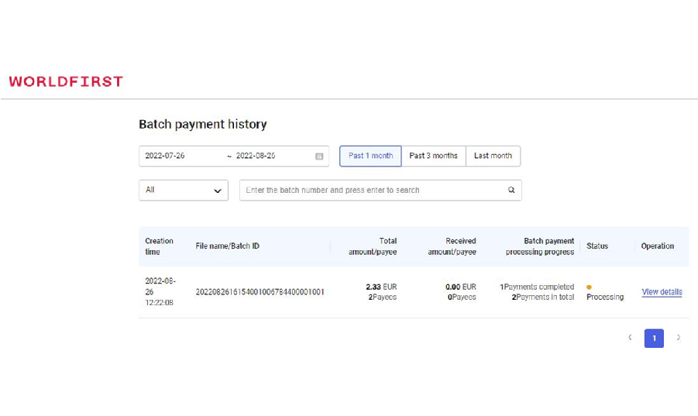Select page 1 in pagination
698x416 pixels.
point(654,339)
